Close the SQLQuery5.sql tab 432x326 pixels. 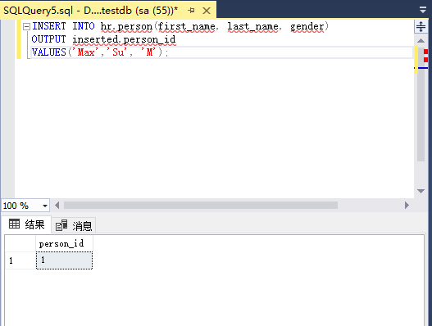click(207, 11)
